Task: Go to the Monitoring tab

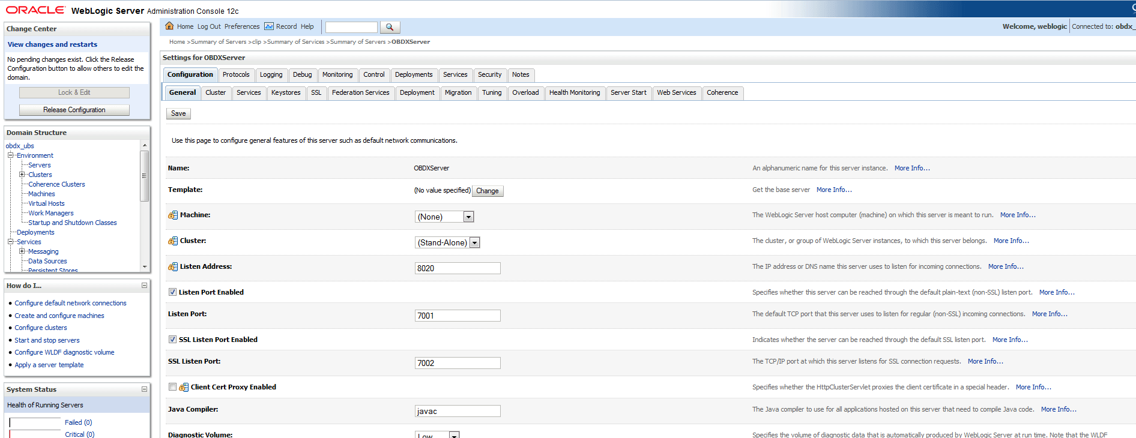Action: click(x=337, y=74)
